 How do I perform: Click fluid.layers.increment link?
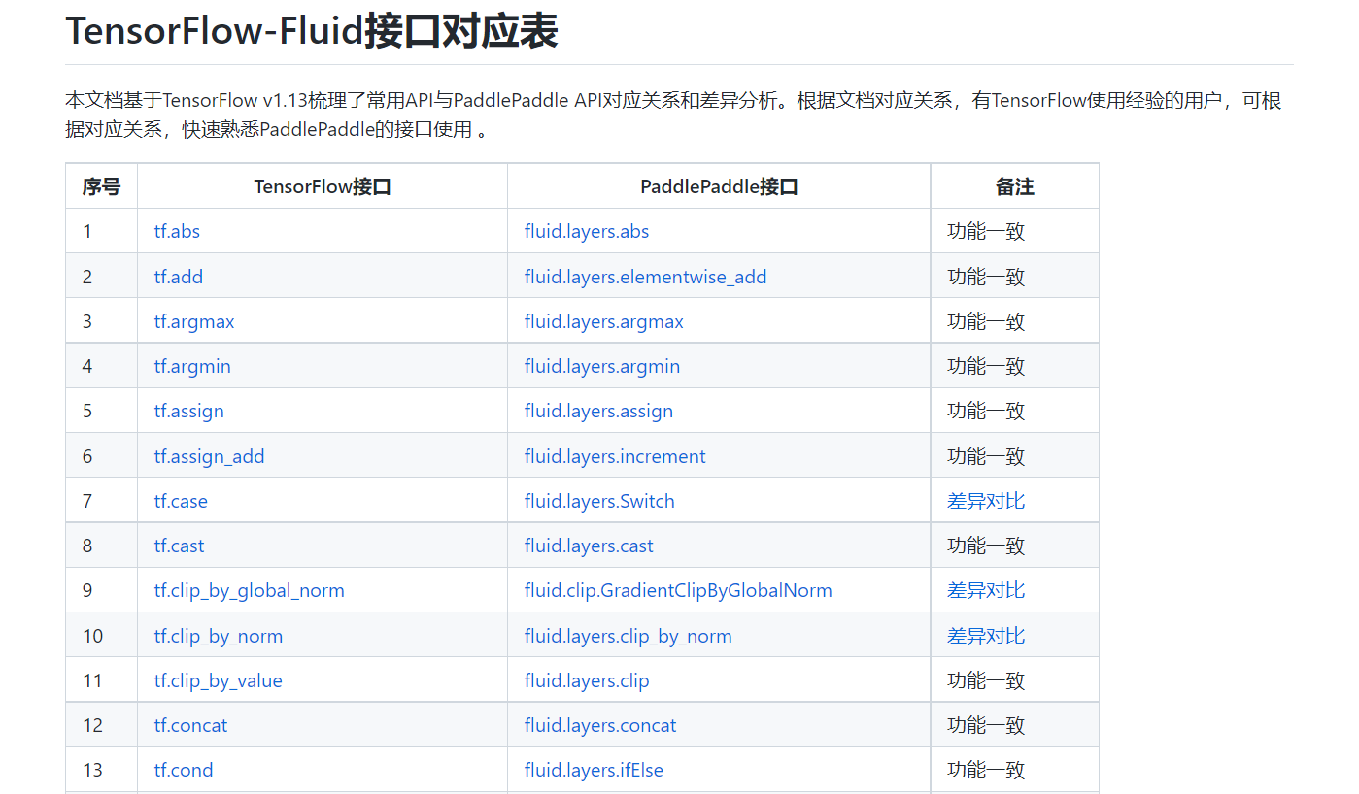615,455
